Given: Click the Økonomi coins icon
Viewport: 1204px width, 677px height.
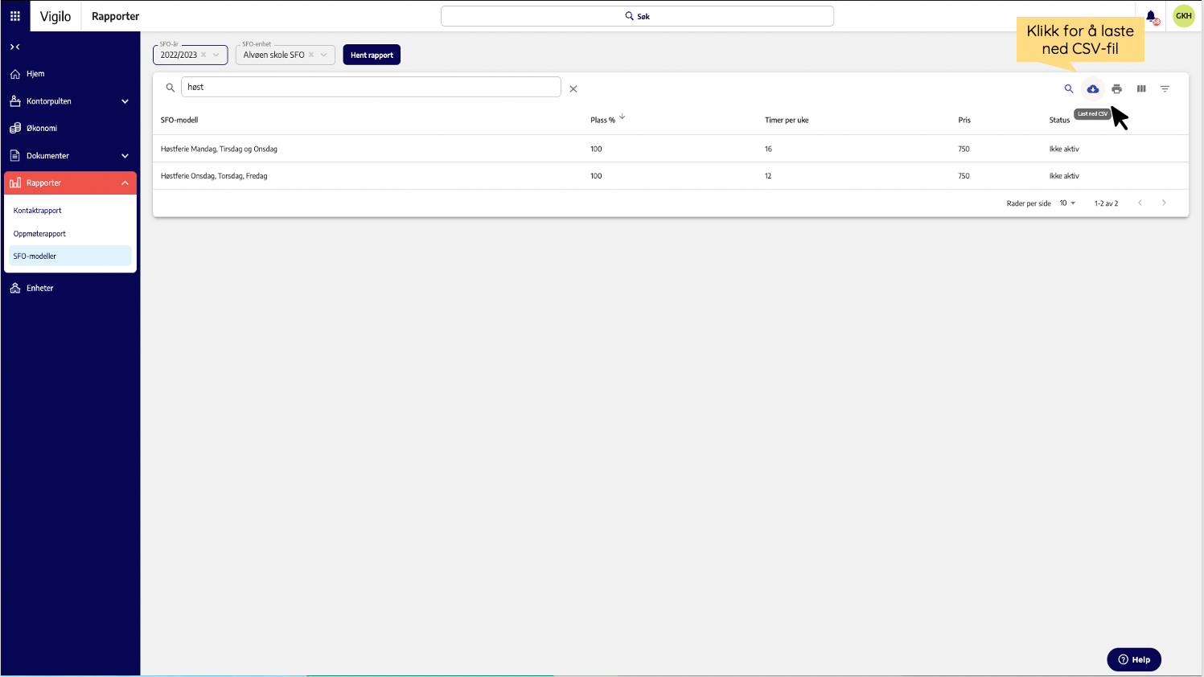Looking at the screenshot, I should pos(15,128).
